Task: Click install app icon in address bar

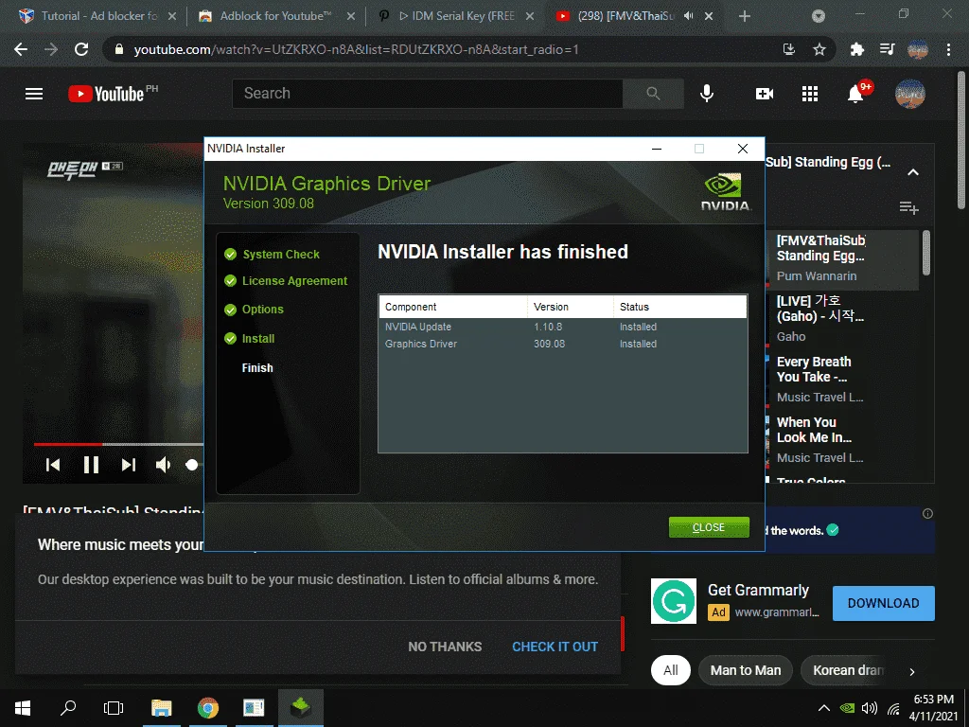Action: pyautogui.click(x=788, y=49)
